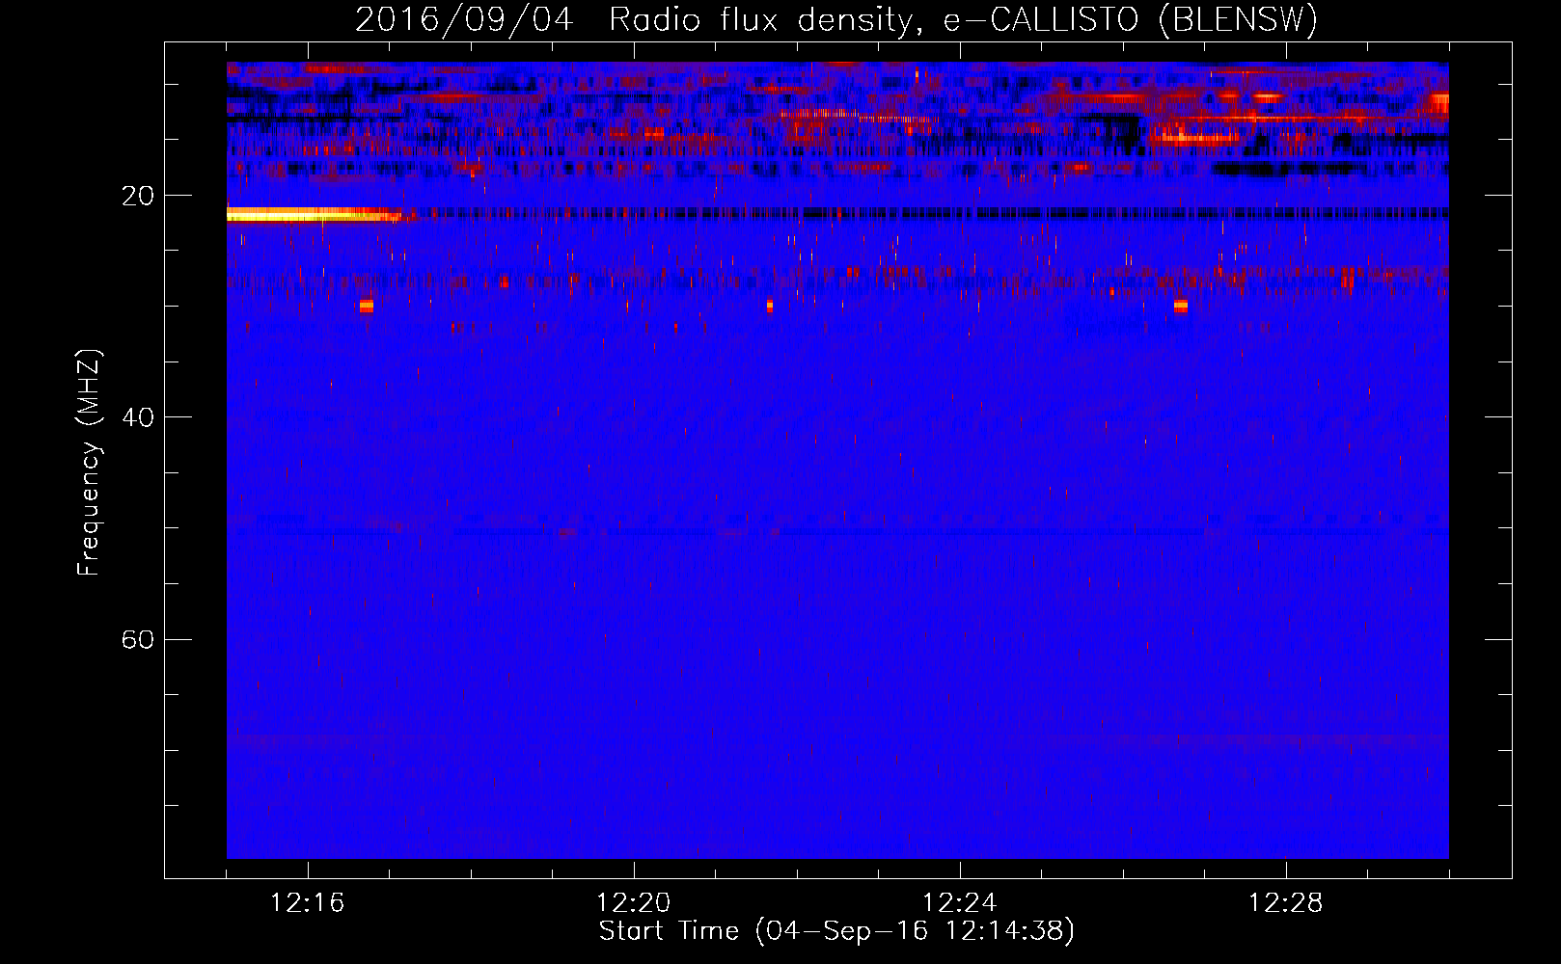This screenshot has height=964, width=1561.
Task: Click the 12:16 time tick label
Action: point(308,903)
